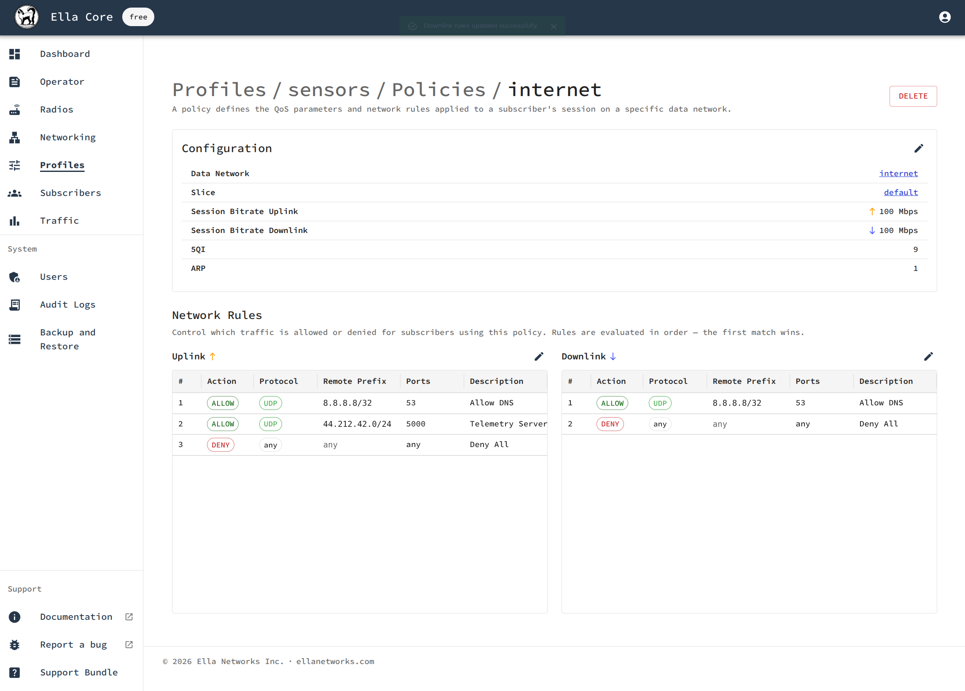
Task: Click the Report a bug icon
Action: coord(14,645)
